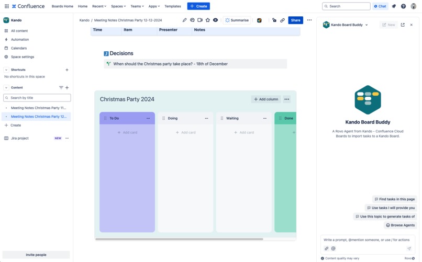Click Browse Agents button
The height and width of the screenshot is (262, 422).
click(401, 225)
